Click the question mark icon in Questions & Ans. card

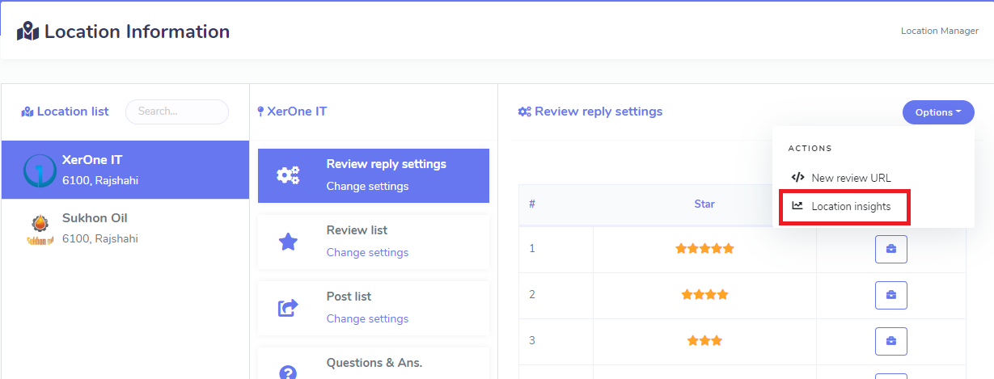tap(288, 372)
